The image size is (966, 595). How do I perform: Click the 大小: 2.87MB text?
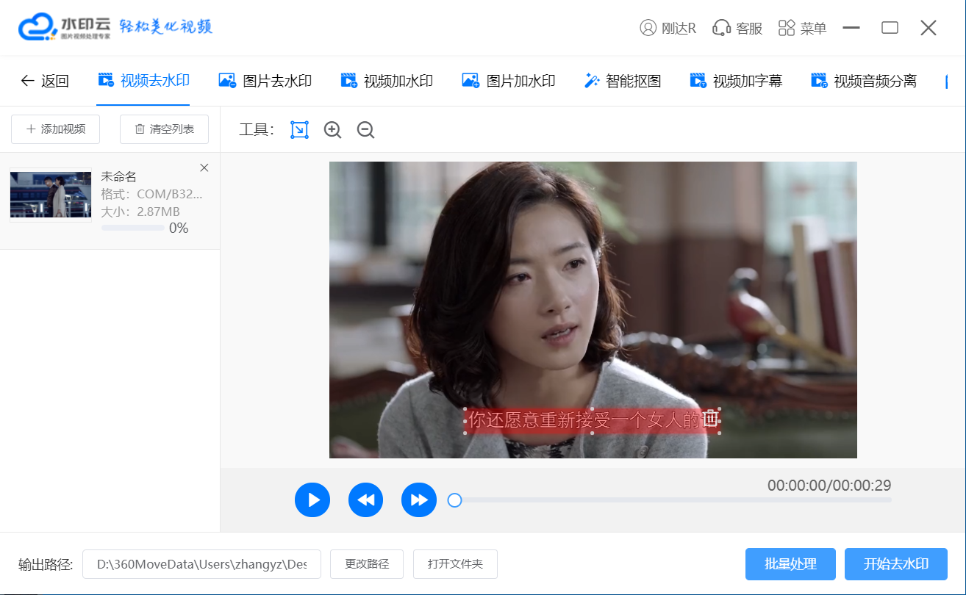tap(140, 212)
